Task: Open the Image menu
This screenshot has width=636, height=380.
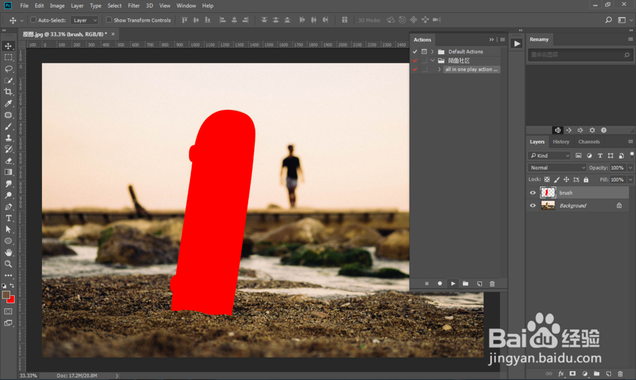Action: [x=57, y=6]
